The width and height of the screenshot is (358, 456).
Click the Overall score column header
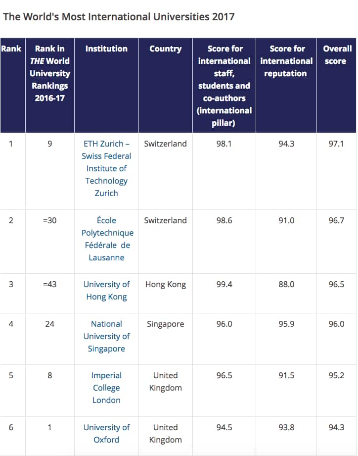(x=337, y=55)
